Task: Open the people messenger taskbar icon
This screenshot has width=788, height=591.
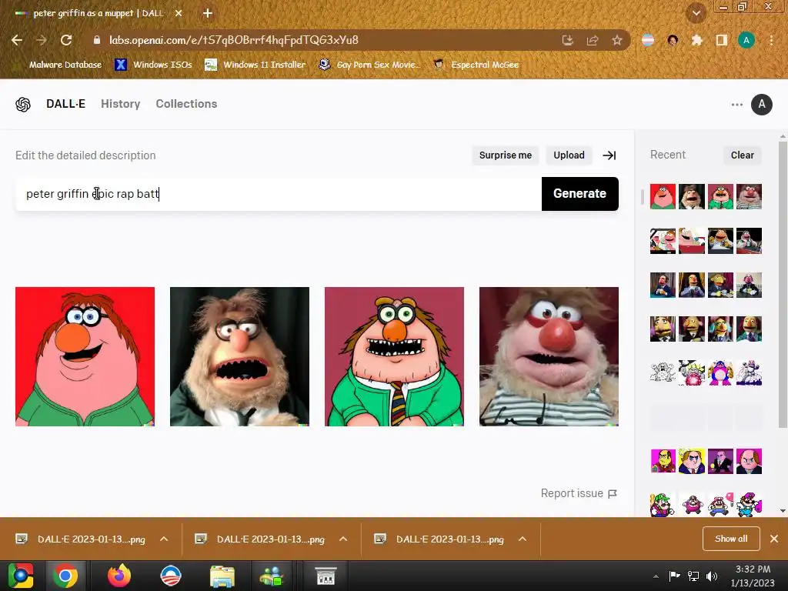Action: [x=272, y=576]
